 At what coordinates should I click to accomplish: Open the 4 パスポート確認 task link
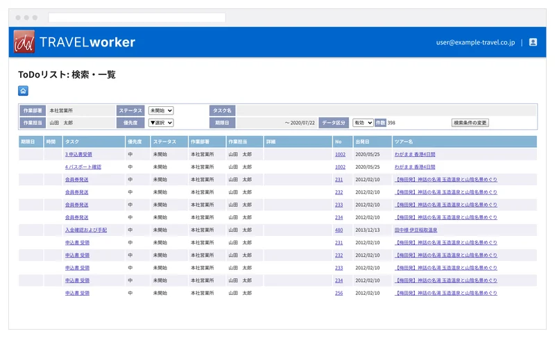point(83,167)
